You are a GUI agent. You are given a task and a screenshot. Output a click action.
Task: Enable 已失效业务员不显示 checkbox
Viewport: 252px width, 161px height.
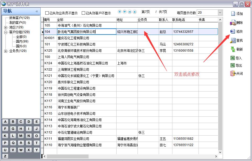tap(47, 13)
